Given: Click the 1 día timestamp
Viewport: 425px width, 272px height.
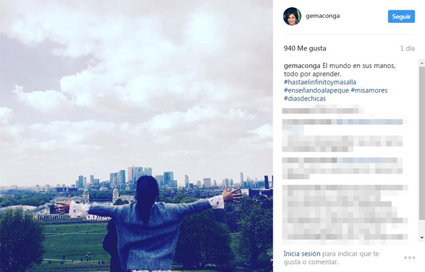Looking at the screenshot, I should pyautogui.click(x=407, y=48).
